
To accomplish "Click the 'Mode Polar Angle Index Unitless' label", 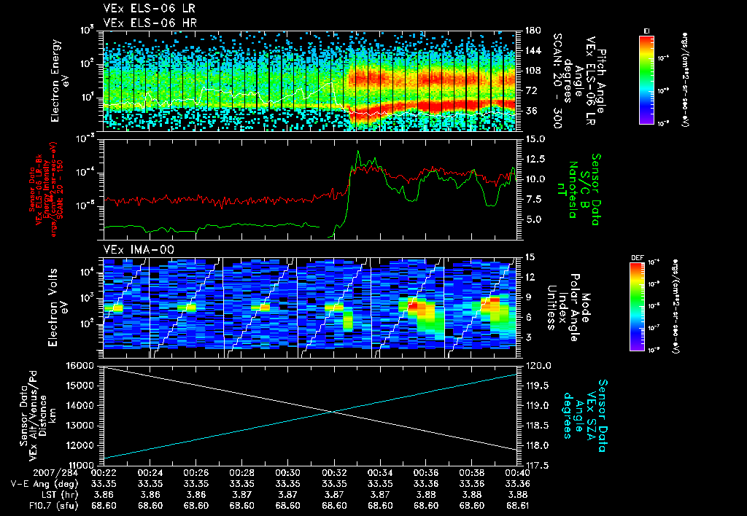I will 568,308.
